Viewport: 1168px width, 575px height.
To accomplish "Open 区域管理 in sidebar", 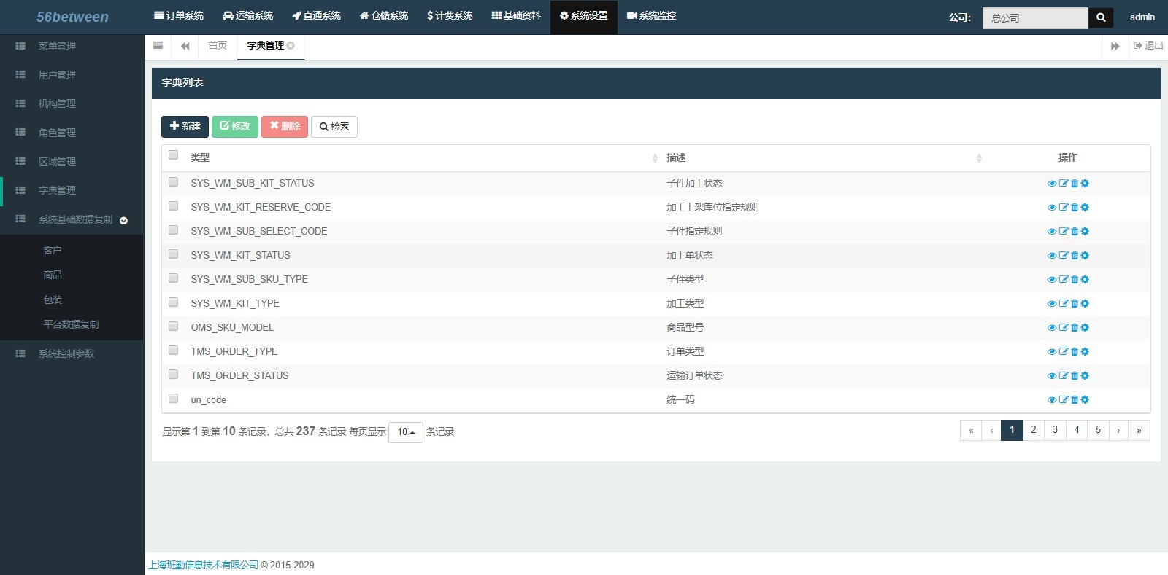I will (57, 162).
